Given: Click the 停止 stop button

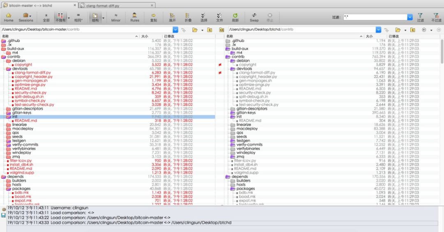Looking at the screenshot, I should (270, 17).
